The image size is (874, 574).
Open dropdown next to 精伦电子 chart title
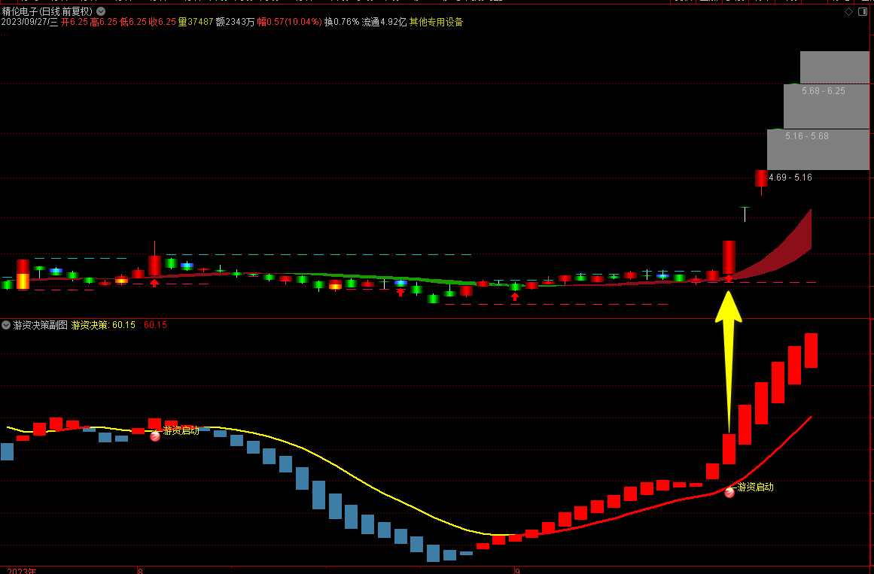tap(101, 11)
